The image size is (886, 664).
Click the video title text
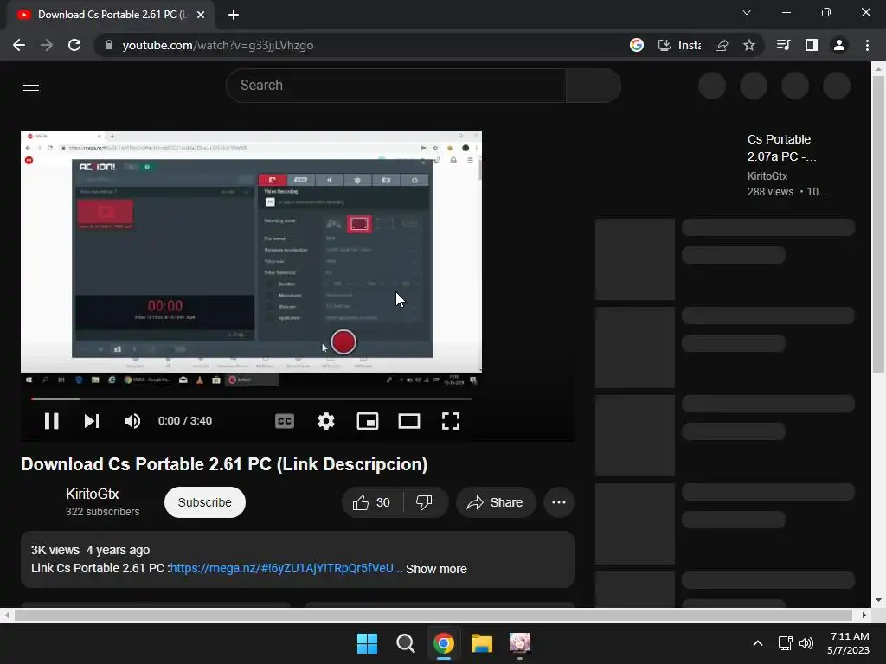(x=224, y=464)
